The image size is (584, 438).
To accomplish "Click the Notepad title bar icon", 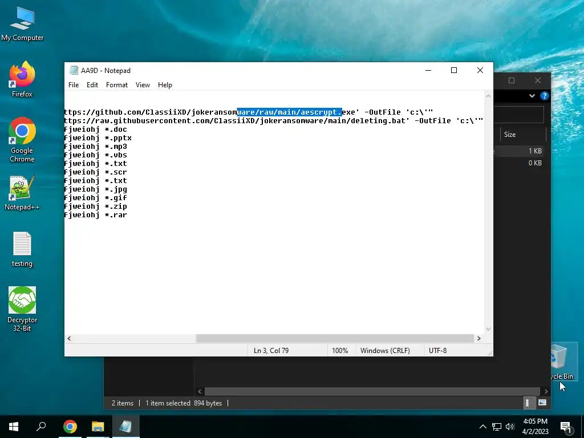I will 74,70.
